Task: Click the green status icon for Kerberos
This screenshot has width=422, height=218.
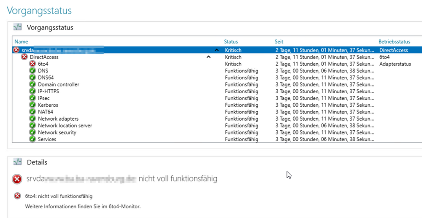Action: coord(32,105)
